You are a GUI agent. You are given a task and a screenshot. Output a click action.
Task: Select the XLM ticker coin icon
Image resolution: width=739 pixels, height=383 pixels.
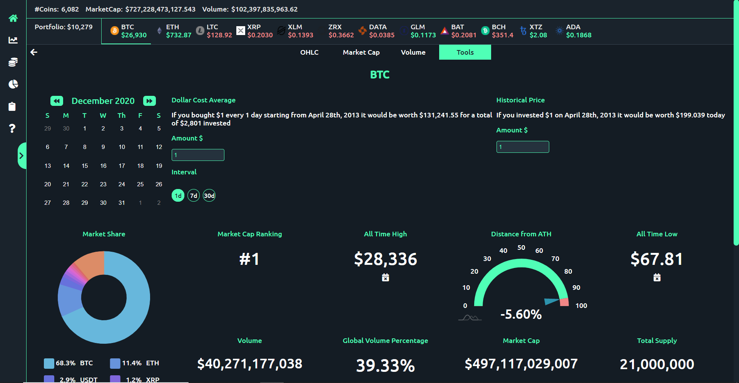point(281,31)
